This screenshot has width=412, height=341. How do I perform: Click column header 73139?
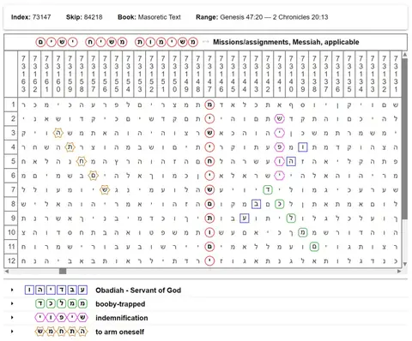[303, 74]
